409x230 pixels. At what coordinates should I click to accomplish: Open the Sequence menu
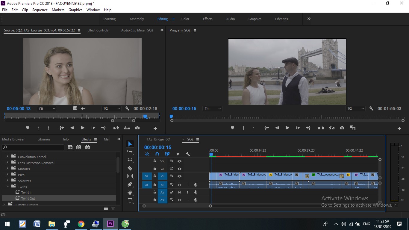(40, 10)
